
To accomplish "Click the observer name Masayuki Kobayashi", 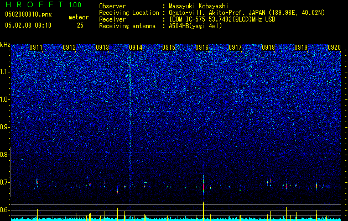I will click(x=199, y=6).
